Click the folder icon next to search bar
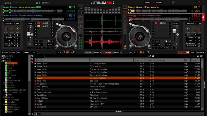 coord(153,56)
